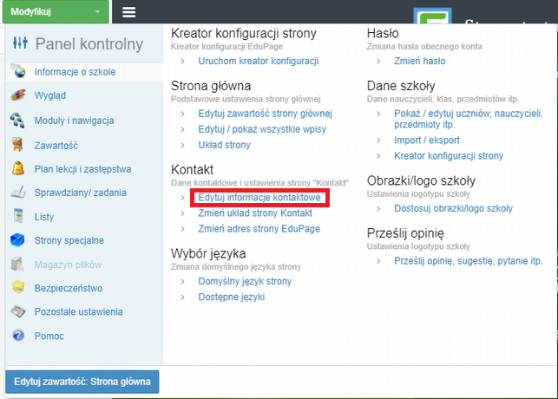558x399 pixels.
Task: Open Zawartość section in sidebar
Action: click(x=56, y=146)
